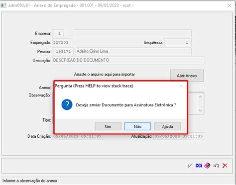Click the blue question mark icon
Image resolution: width=236 pixels, height=185 pixels.
click(x=67, y=105)
